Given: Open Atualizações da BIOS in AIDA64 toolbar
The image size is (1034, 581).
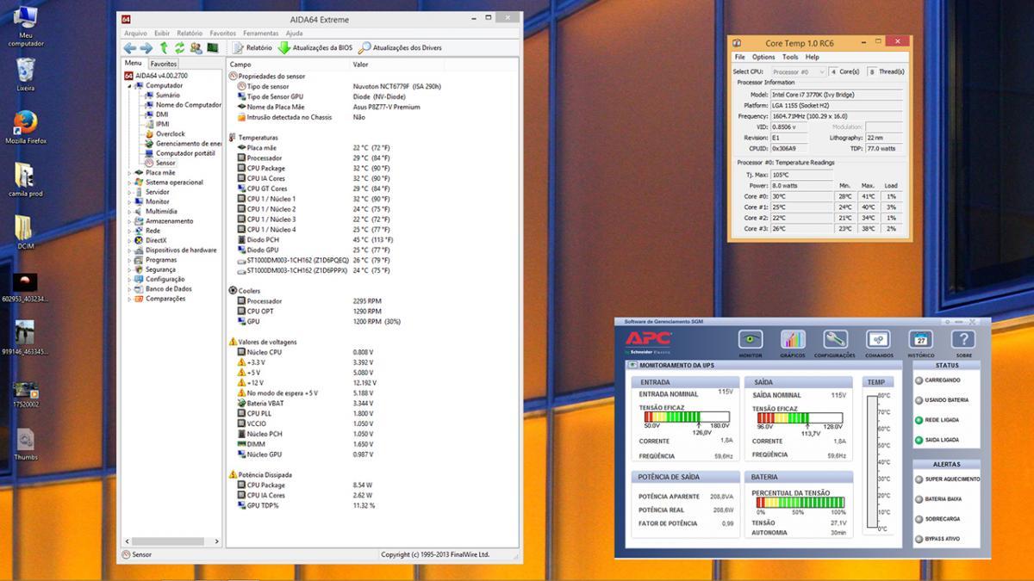Looking at the screenshot, I should coord(315,48).
